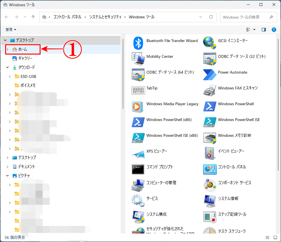Open TabTip keyboard icon
281x242 pixels.
pos(138,90)
